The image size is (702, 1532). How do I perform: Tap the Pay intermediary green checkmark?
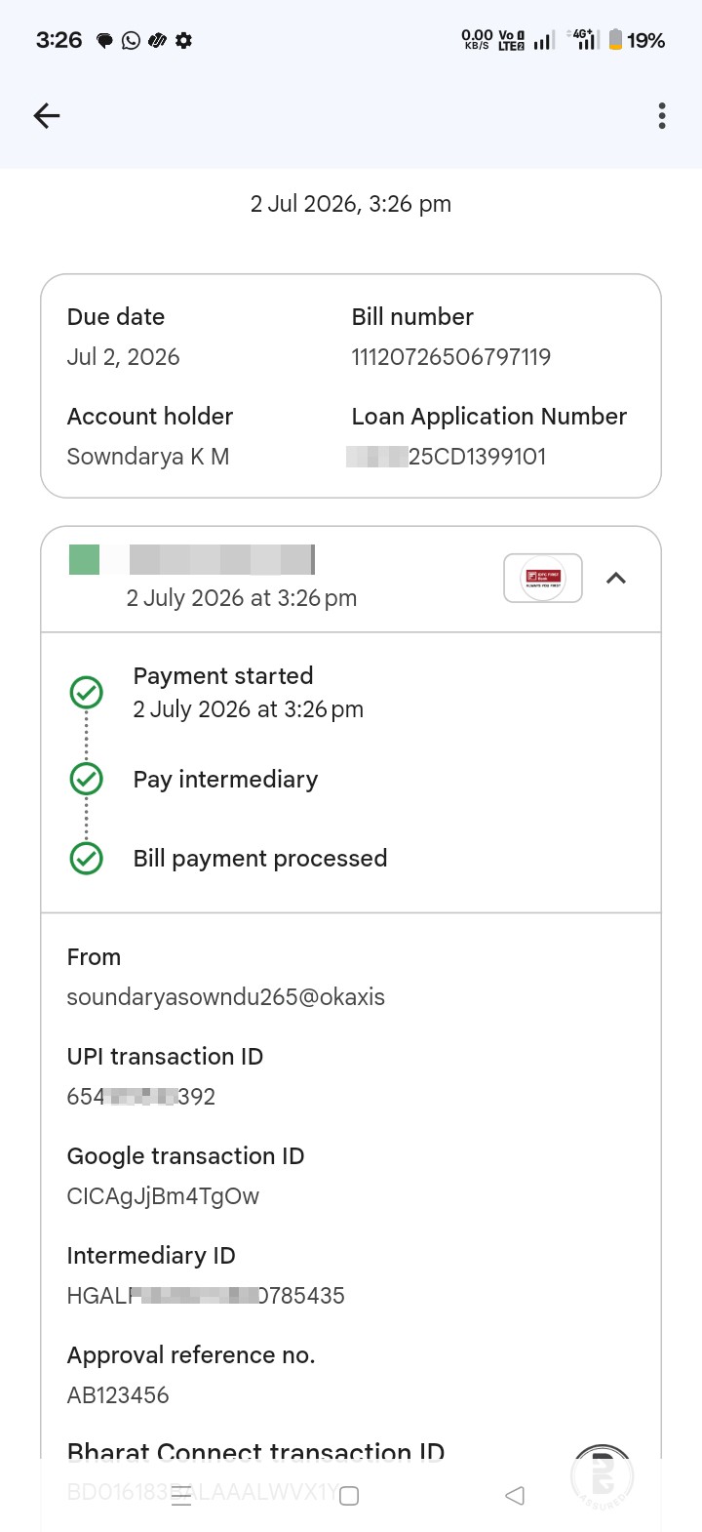(x=87, y=779)
